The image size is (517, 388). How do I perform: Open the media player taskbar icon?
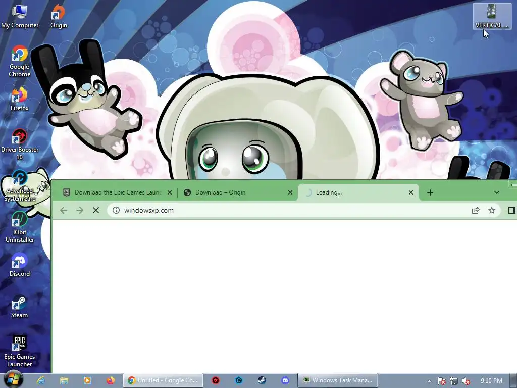point(87,380)
